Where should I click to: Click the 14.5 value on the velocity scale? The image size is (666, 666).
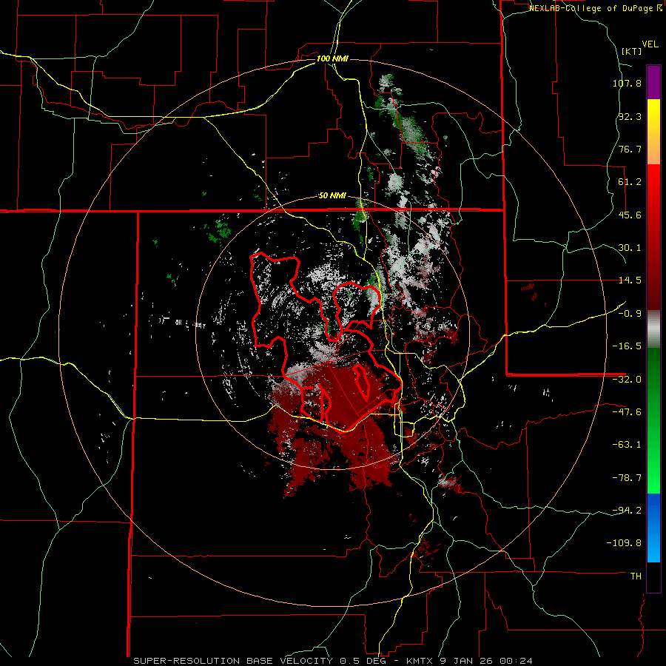(x=630, y=280)
